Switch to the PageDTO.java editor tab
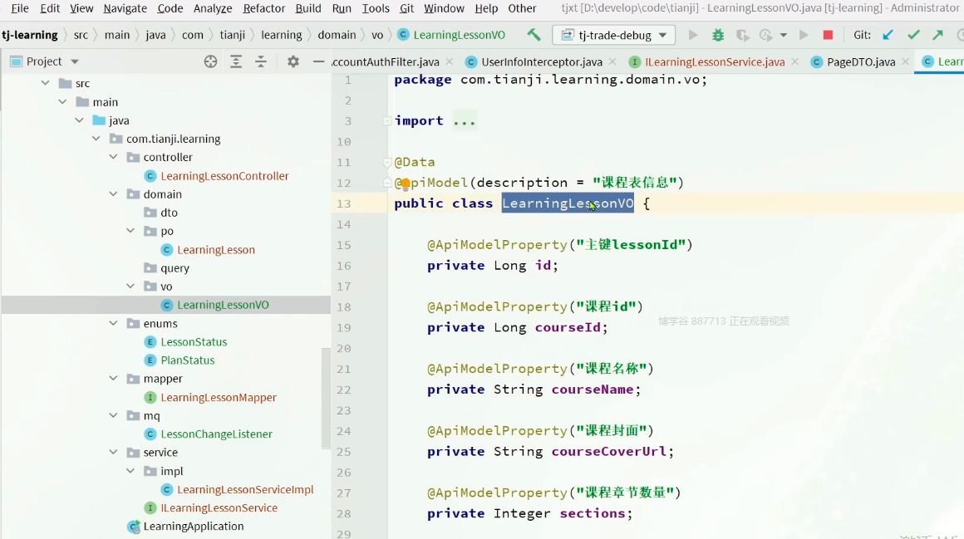 pyautogui.click(x=860, y=61)
